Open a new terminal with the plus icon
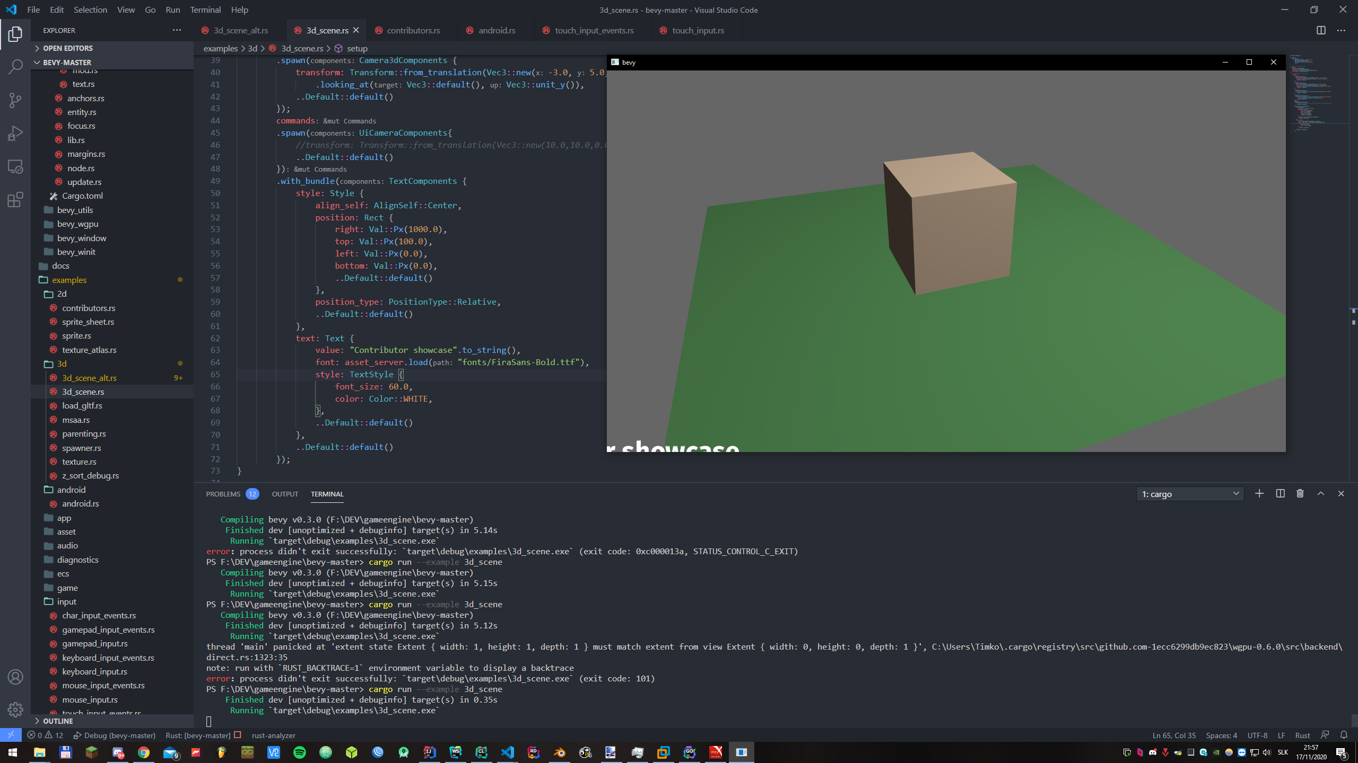1358x763 pixels. click(1259, 493)
